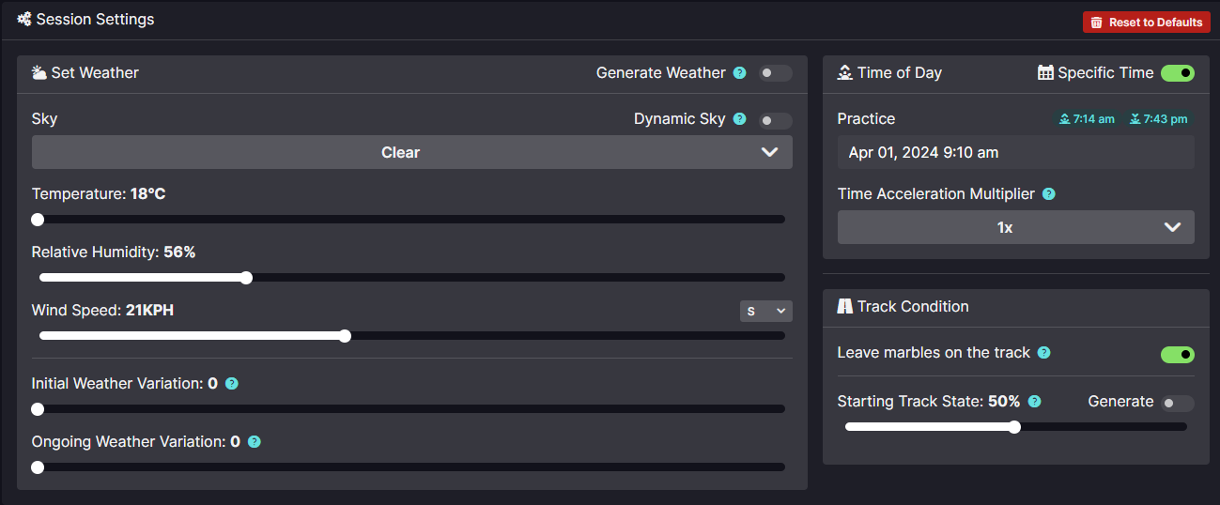
Task: Open the wind direction S dropdown
Action: (766, 311)
